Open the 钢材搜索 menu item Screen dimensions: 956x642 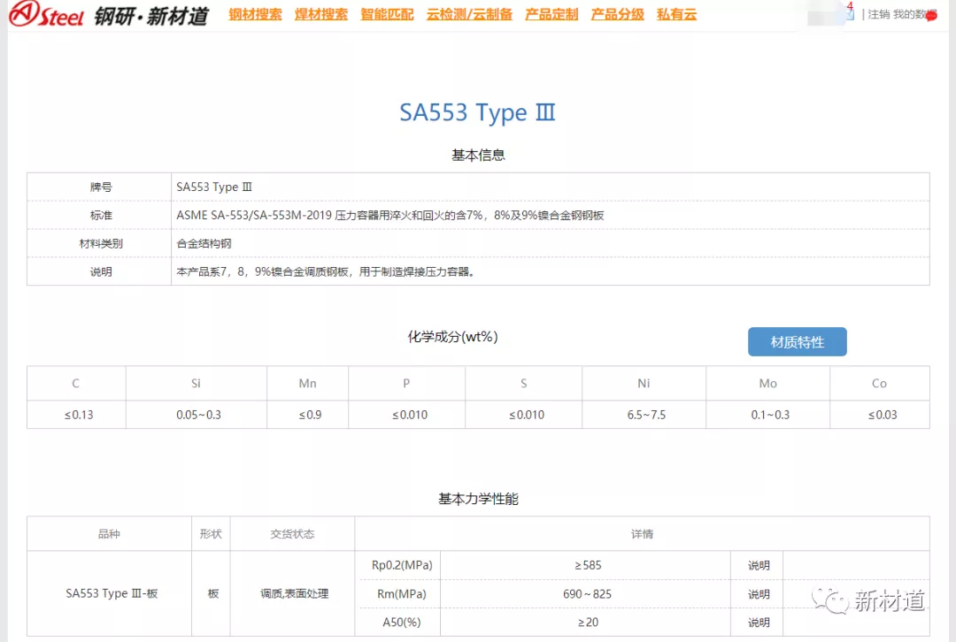pos(255,15)
